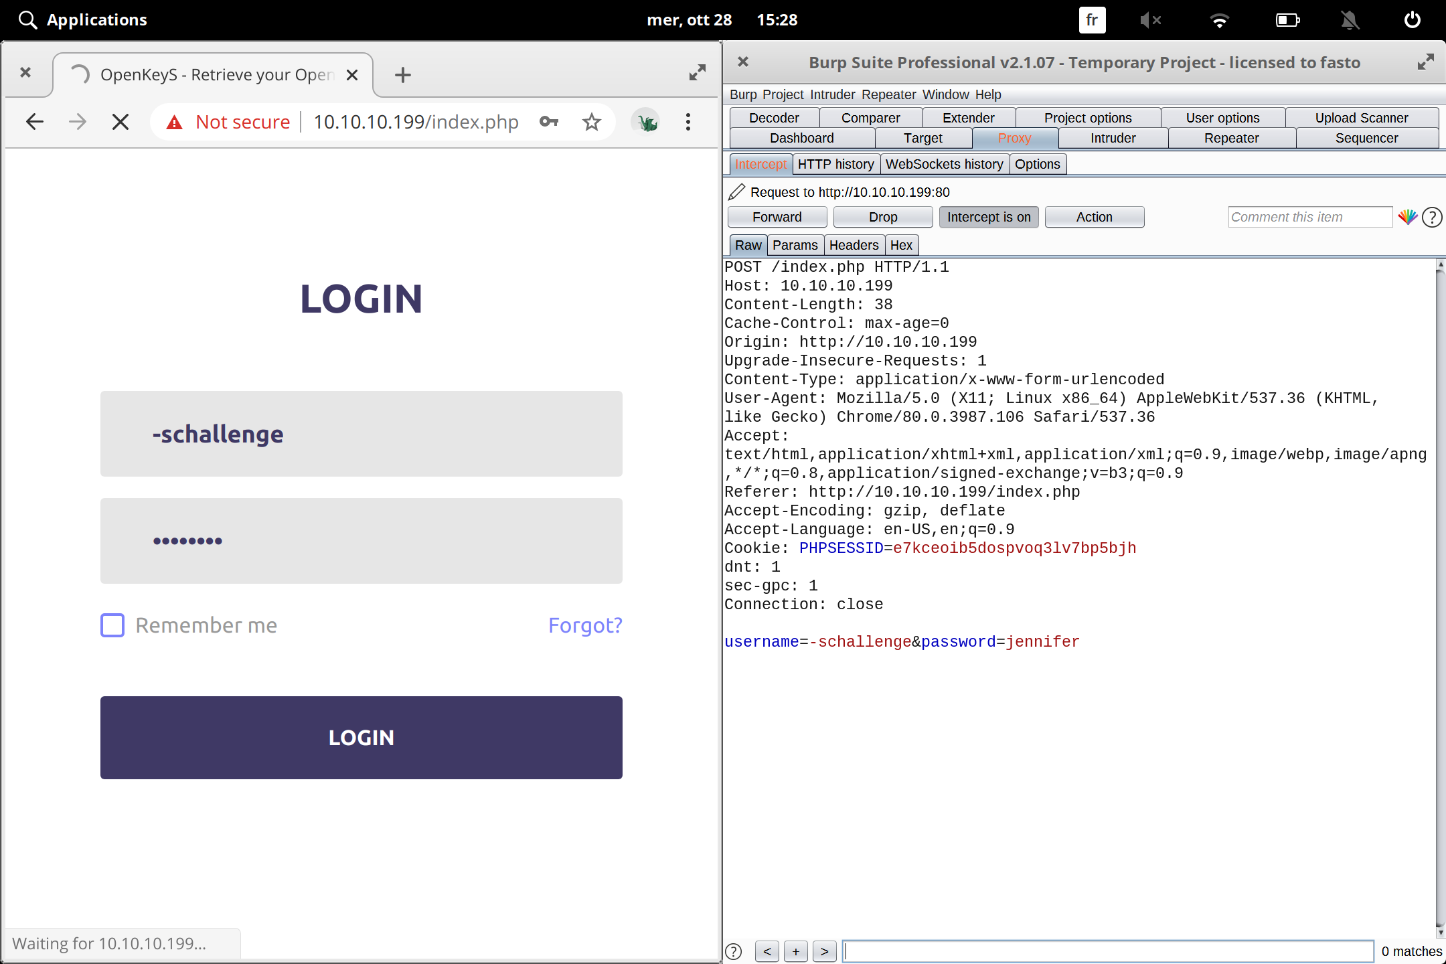Open a new browser tab with plus icon
Screen dimensions: 1446x964
402,75
